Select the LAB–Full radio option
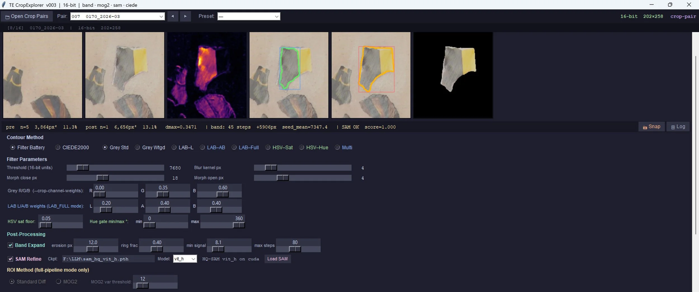The width and height of the screenshot is (699, 292). pos(245,147)
